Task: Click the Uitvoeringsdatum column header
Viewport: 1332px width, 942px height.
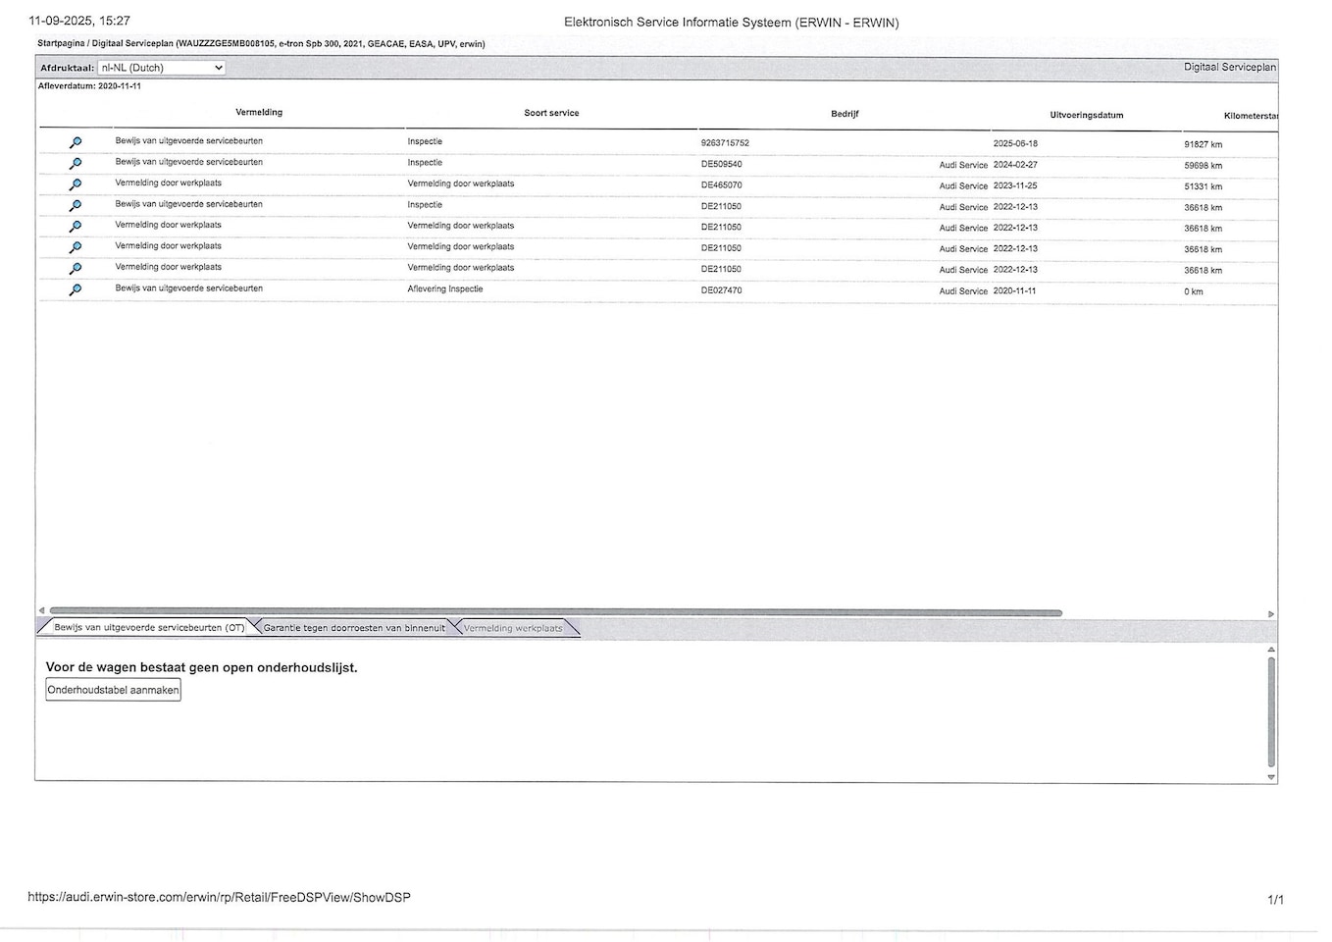Action: click(1086, 115)
